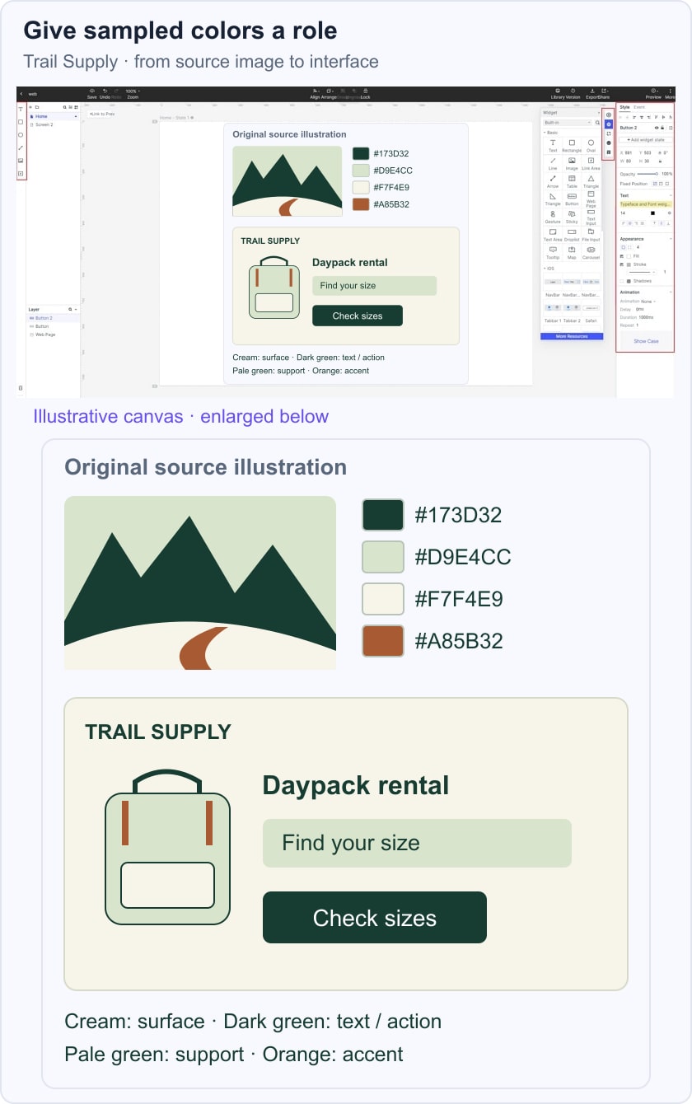This screenshot has width=692, height=1104.
Task: Collapse the Text section in Style panel
Action: coord(671,195)
